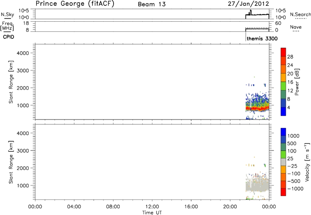This screenshot has height=215, width=311.
Task: Click the red top segment of power colorbar
Action: click(283, 52)
